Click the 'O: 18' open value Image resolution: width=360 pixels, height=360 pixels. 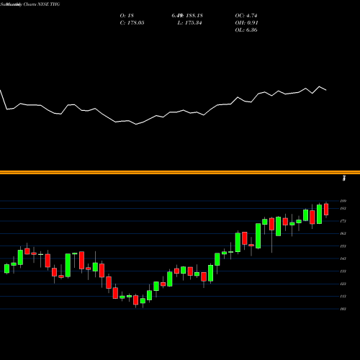(127, 16)
